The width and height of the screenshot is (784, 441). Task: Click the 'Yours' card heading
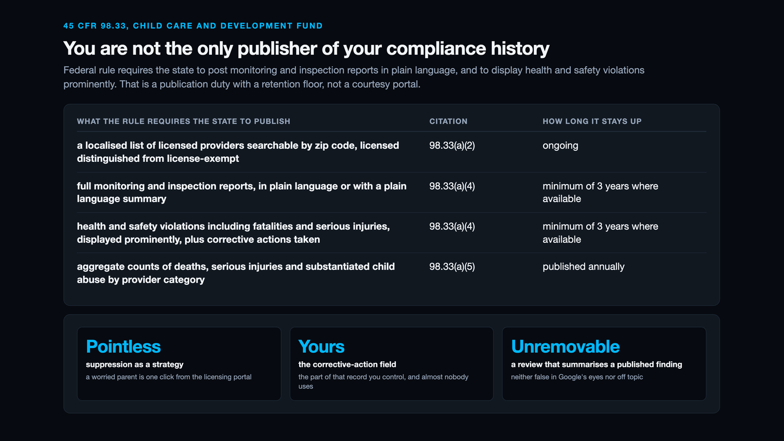pyautogui.click(x=321, y=346)
